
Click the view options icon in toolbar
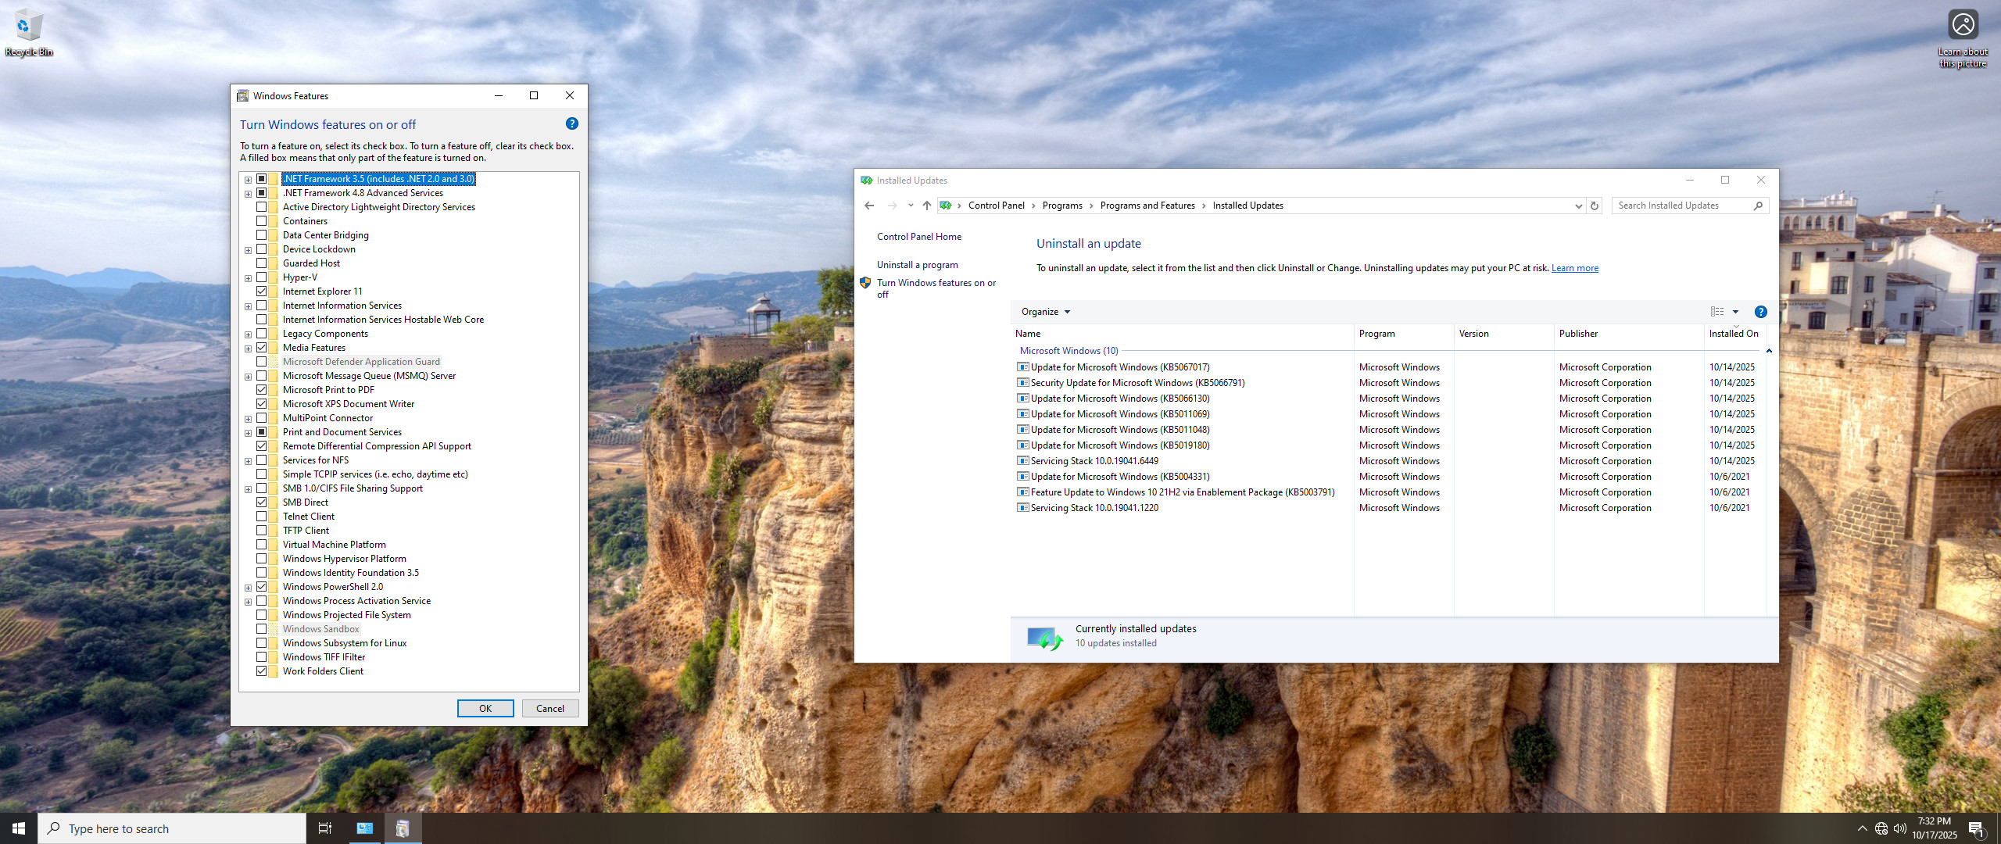point(1717,312)
